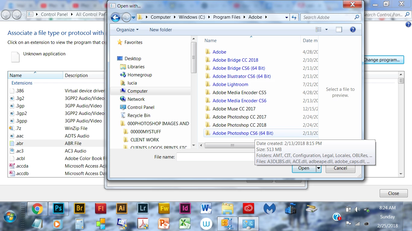Image resolution: width=412 pixels, height=231 pixels.
Task: Select Adobe Media Encoder CS5 folder
Action: (239, 93)
